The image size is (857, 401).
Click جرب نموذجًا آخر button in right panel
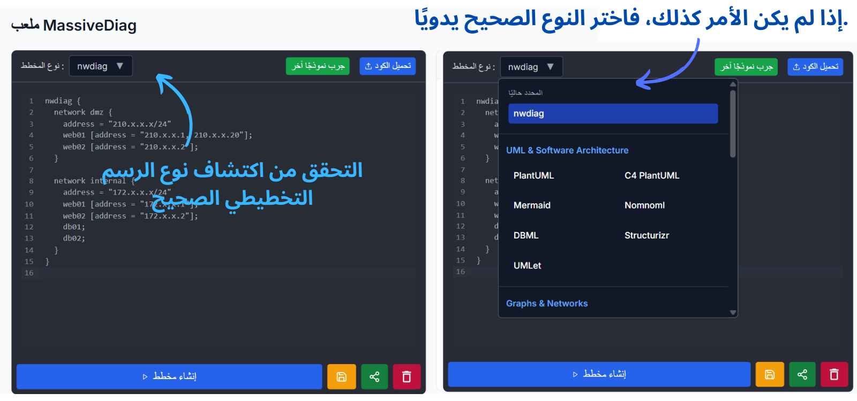click(746, 67)
